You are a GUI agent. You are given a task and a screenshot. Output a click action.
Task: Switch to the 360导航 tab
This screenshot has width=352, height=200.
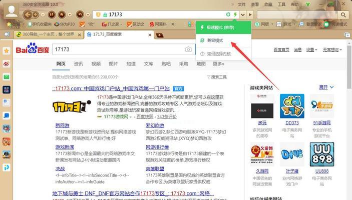tap(49, 34)
